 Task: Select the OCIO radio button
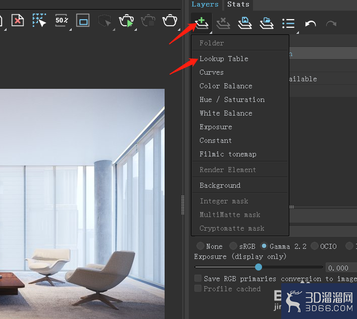315,246
